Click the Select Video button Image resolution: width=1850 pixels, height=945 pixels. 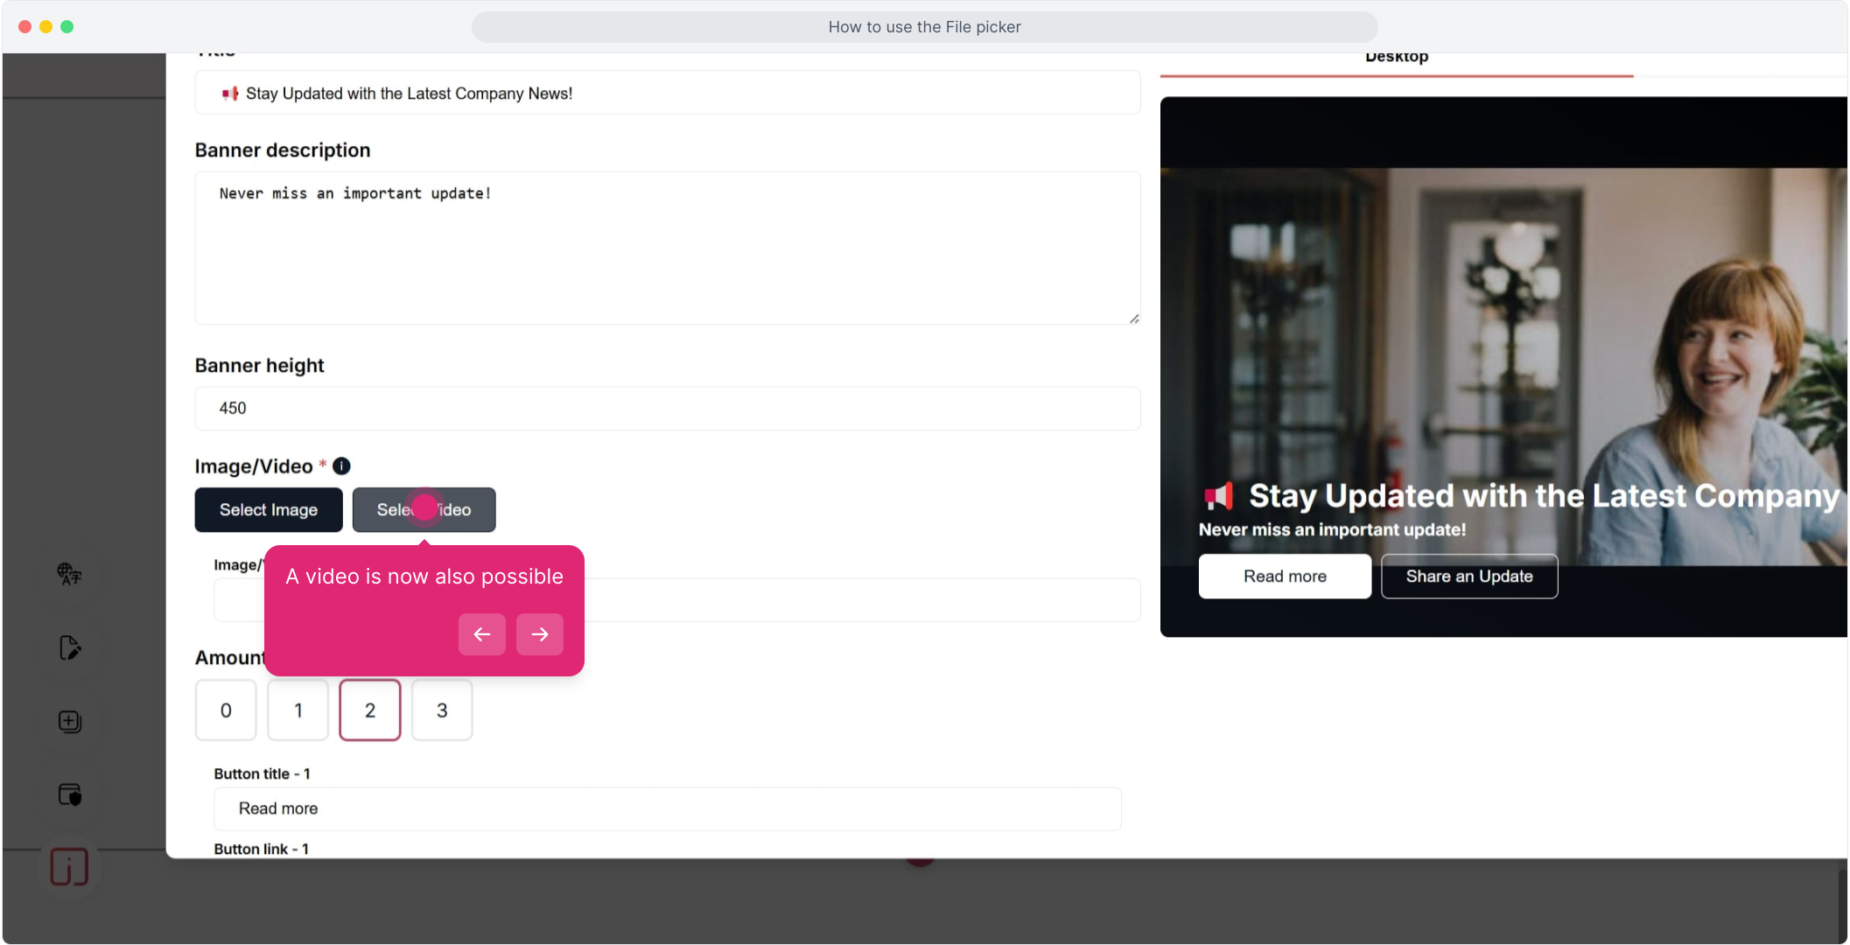point(424,510)
